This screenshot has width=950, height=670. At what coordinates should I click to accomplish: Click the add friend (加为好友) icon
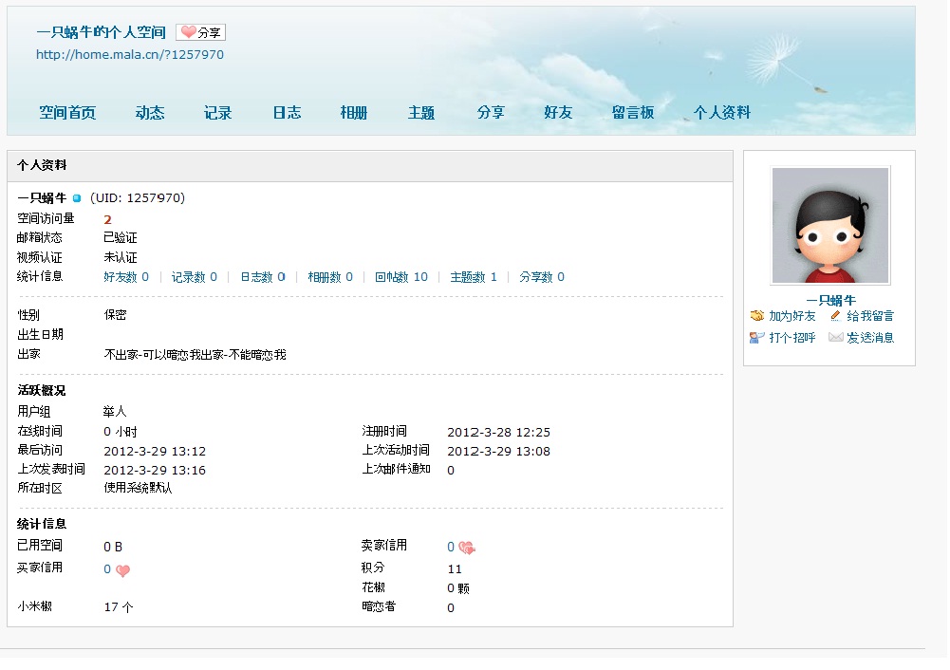(757, 316)
